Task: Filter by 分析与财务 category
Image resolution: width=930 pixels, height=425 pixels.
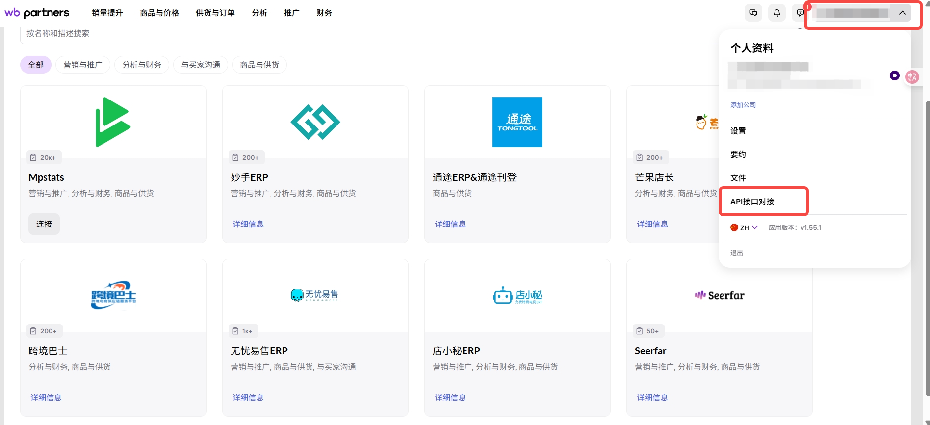Action: (x=142, y=65)
